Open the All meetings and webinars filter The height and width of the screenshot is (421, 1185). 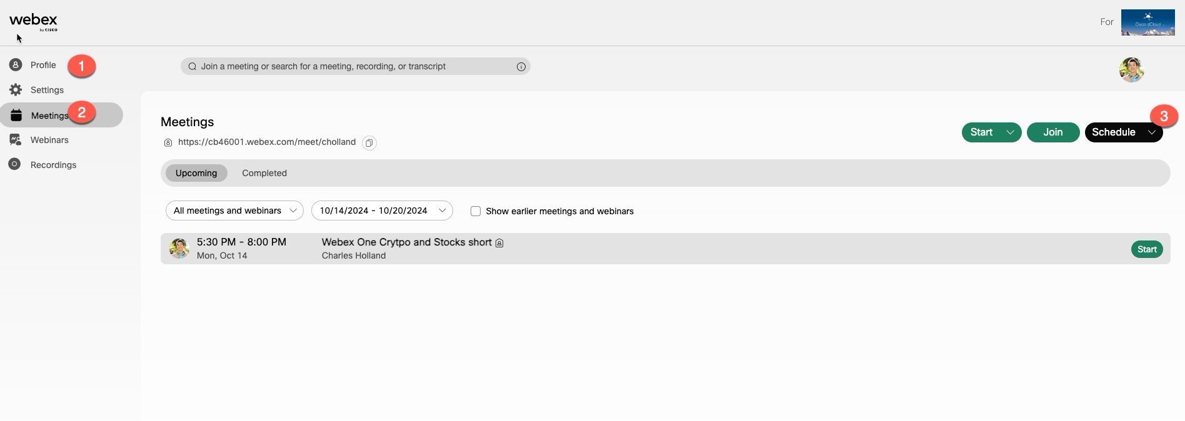234,210
